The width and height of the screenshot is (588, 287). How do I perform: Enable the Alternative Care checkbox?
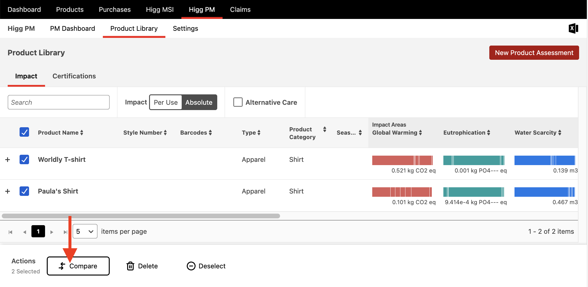pos(238,102)
